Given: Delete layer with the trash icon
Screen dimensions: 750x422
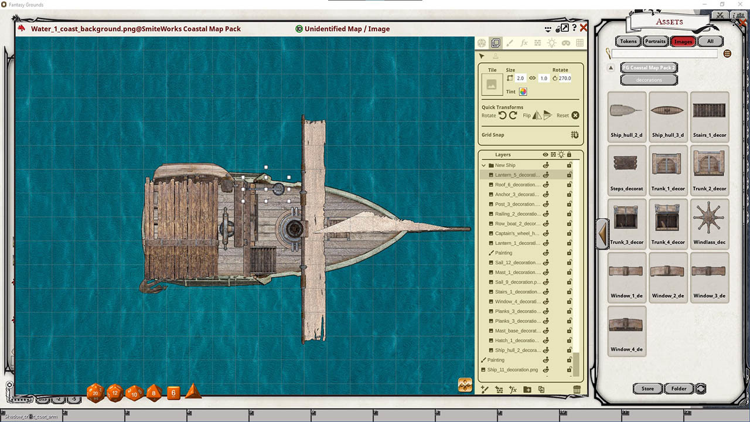Looking at the screenshot, I should [x=577, y=389].
